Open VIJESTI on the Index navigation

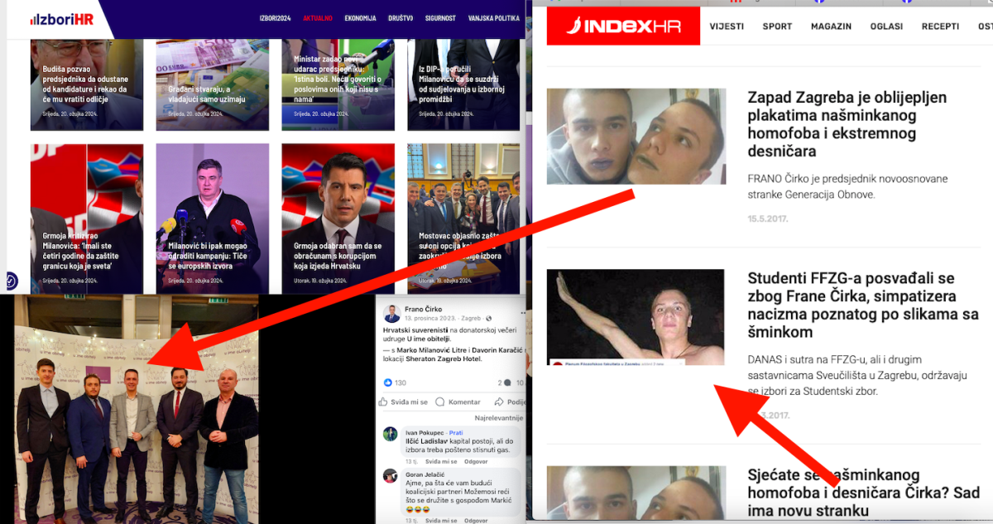pos(727,26)
